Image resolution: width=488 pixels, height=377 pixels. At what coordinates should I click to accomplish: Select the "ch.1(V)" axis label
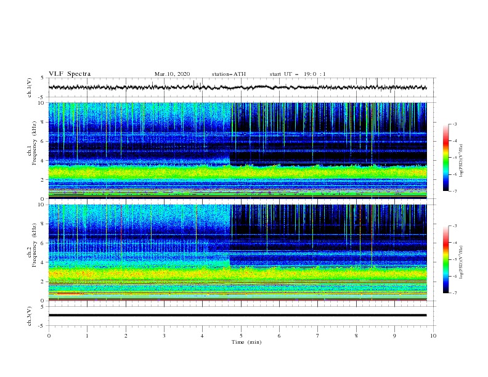(30, 87)
